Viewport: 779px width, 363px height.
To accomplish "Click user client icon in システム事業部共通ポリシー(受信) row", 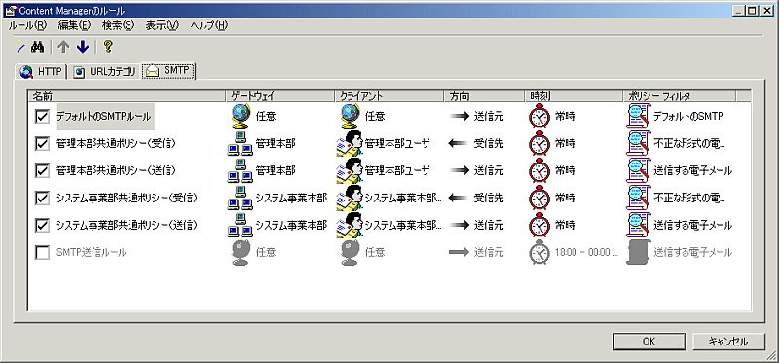I will 350,199.
